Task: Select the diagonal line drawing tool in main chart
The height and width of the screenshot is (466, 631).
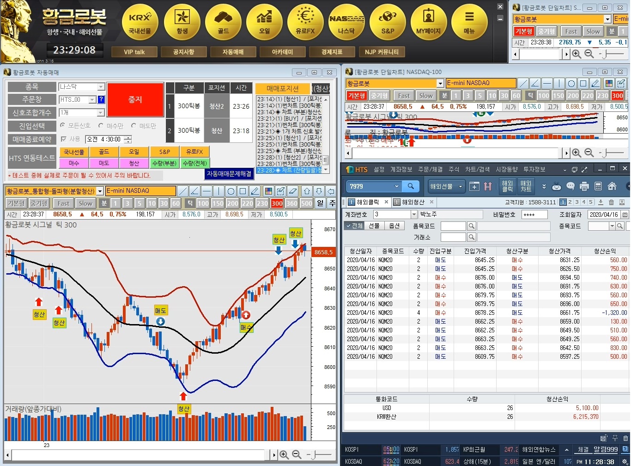Action: (183, 191)
